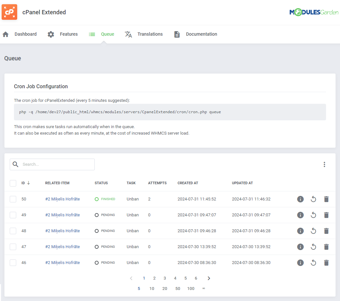Open the three-dot table options menu
340x301 pixels.
click(x=324, y=164)
